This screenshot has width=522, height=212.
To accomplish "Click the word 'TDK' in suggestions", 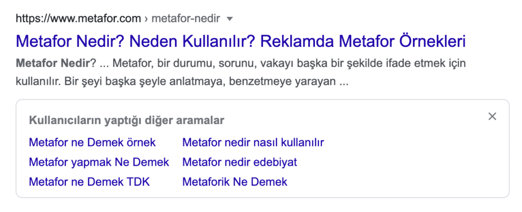I will point(138,181).
